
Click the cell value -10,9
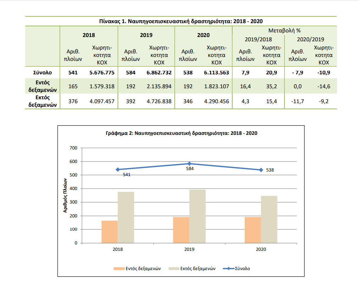tap(323, 73)
